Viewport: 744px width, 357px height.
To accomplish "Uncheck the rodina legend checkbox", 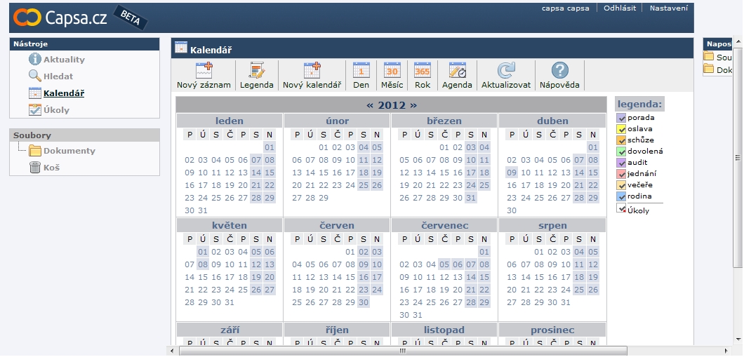I will click(621, 196).
